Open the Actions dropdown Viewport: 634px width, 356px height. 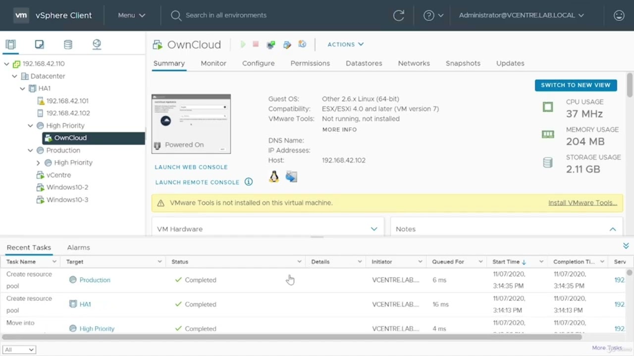[346, 44]
